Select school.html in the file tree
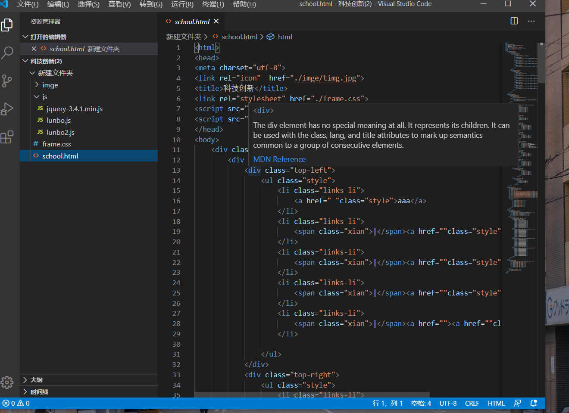569x413 pixels. click(x=89, y=156)
